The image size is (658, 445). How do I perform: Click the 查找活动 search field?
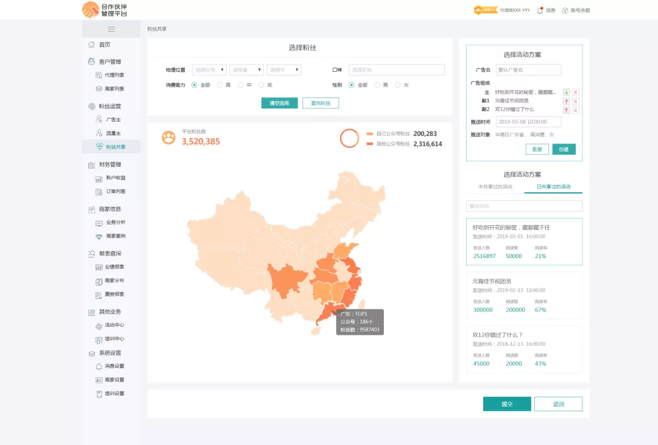(x=524, y=206)
